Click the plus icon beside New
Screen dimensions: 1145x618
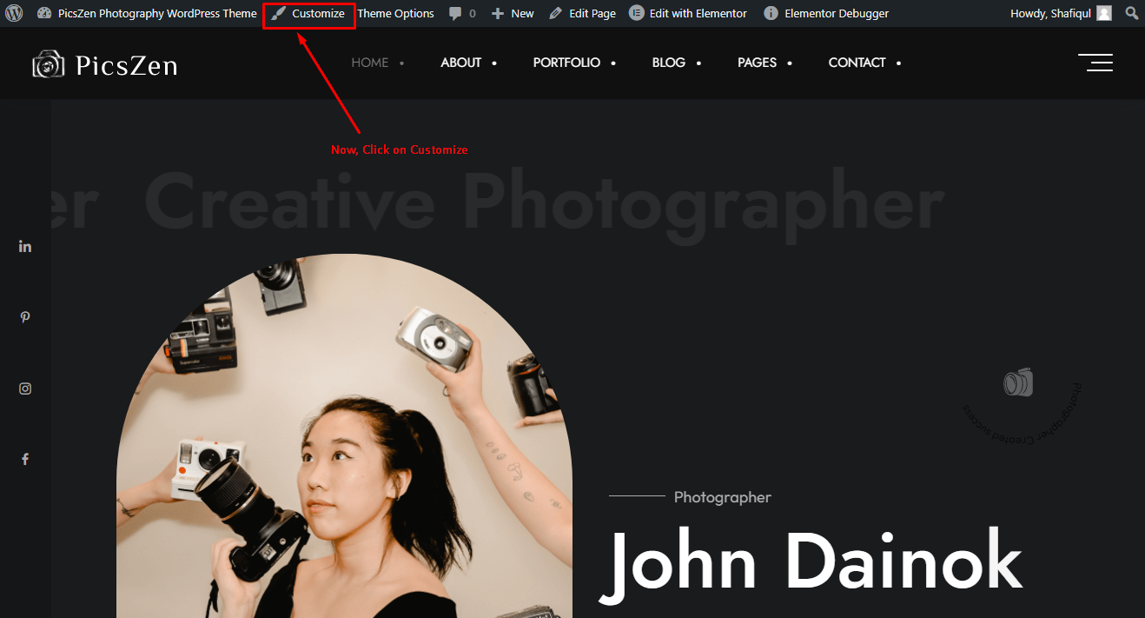coord(497,13)
